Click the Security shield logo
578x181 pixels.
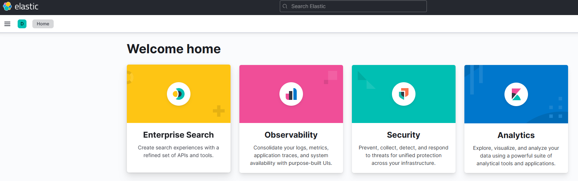click(404, 94)
